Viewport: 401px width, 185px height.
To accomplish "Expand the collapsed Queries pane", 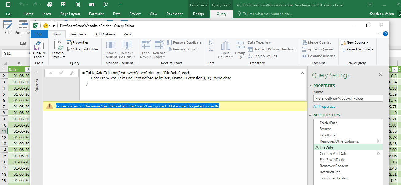I will (x=37, y=73).
